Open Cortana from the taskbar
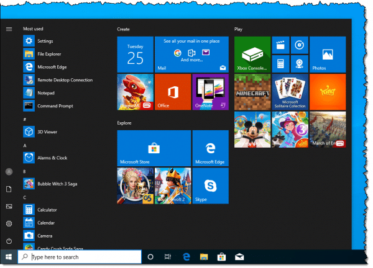Viewport: 373px width, 268px height. [150, 257]
